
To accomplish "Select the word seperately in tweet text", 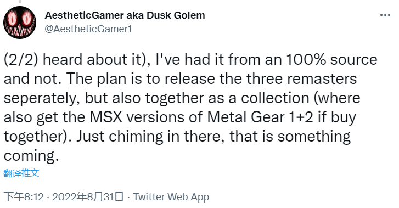I will click(x=40, y=99).
